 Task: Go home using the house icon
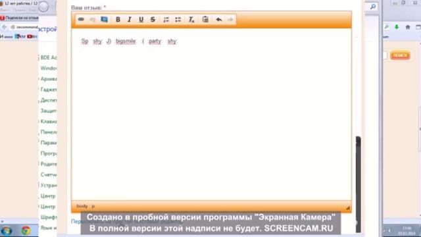point(408,27)
